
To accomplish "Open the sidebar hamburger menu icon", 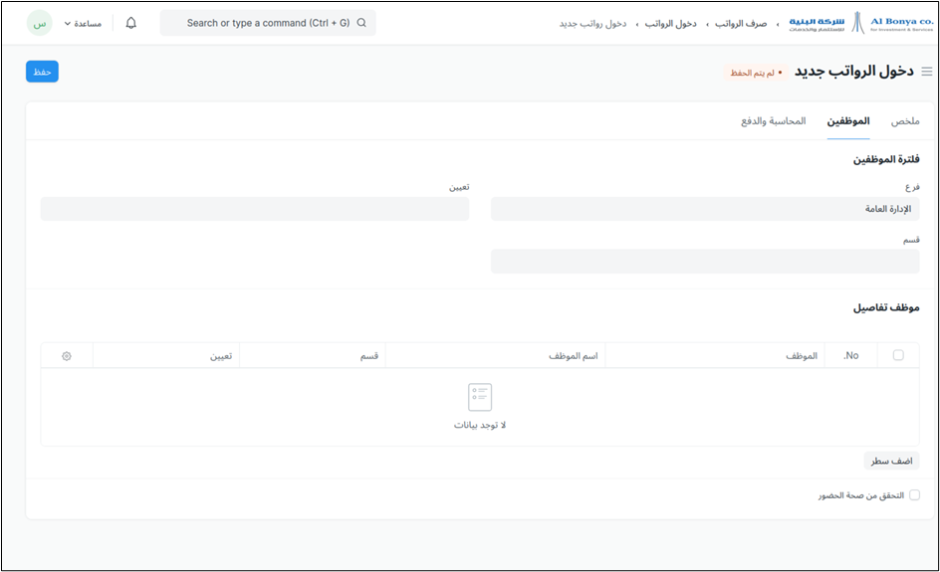I will click(x=927, y=72).
